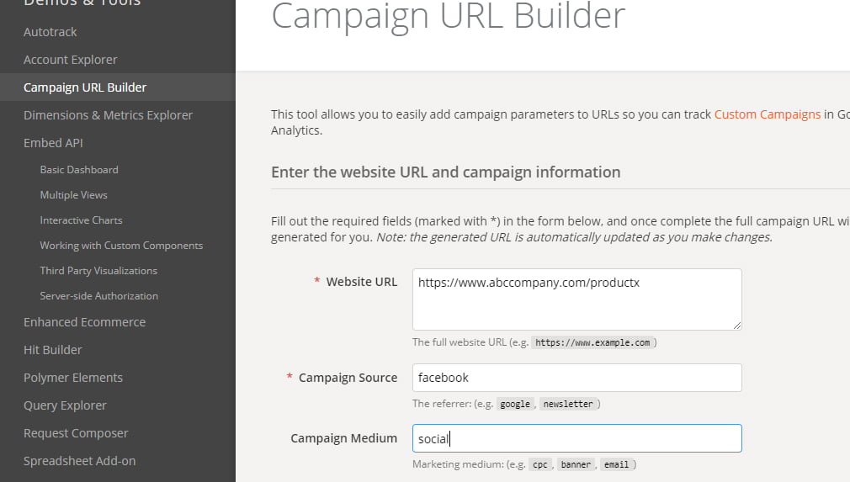Open Autotrack in the sidebar
850x482 pixels.
(50, 32)
